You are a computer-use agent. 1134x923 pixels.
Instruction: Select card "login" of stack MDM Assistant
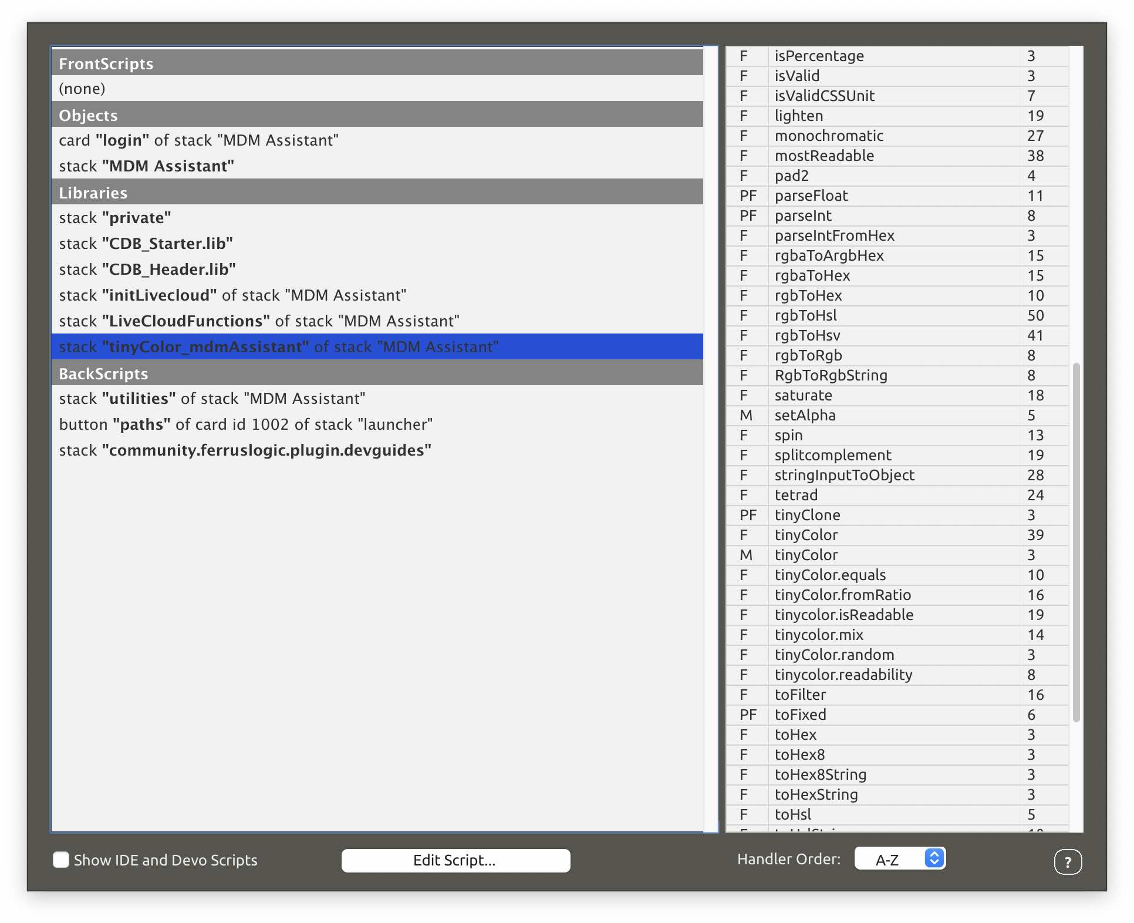coord(198,140)
